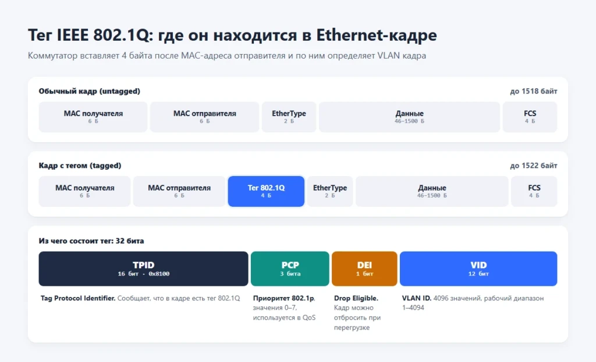Select 'EtherType' block in untagged frame
This screenshot has height=362, width=596.
click(289, 117)
